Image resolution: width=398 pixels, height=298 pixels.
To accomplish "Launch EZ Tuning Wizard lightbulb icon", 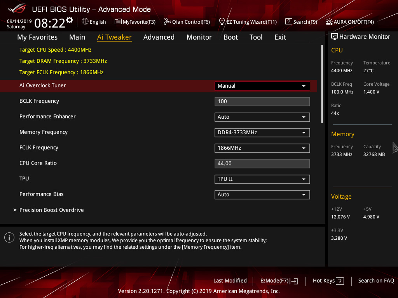I will (222, 22).
